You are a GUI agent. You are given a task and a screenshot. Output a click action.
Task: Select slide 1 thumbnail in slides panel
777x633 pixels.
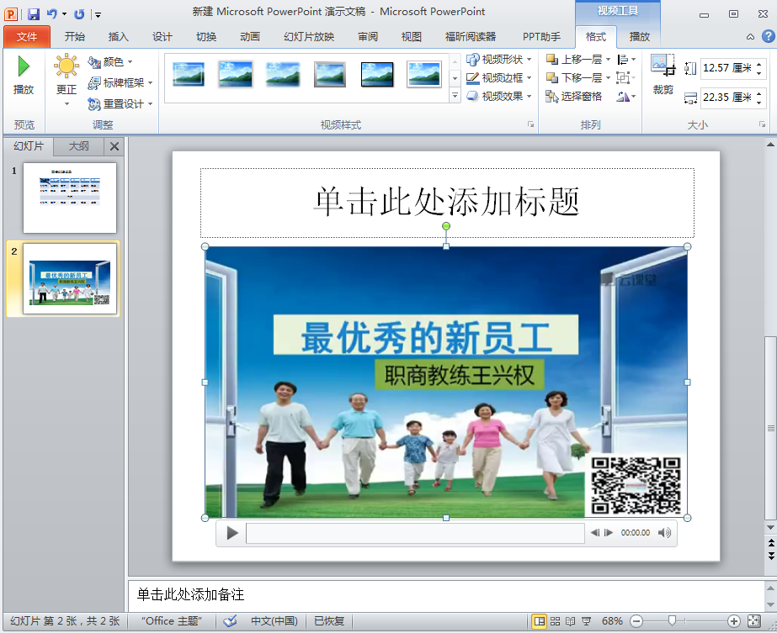(70, 198)
